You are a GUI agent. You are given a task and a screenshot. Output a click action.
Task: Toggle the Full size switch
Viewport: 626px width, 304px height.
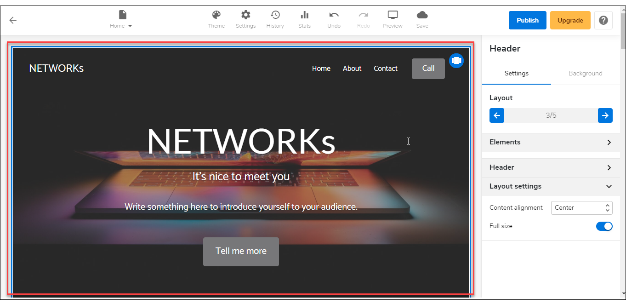(x=604, y=226)
